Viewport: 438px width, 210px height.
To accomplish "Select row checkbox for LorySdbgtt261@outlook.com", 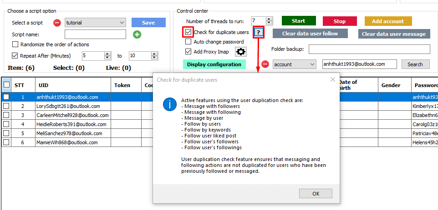I will [x=6, y=106].
